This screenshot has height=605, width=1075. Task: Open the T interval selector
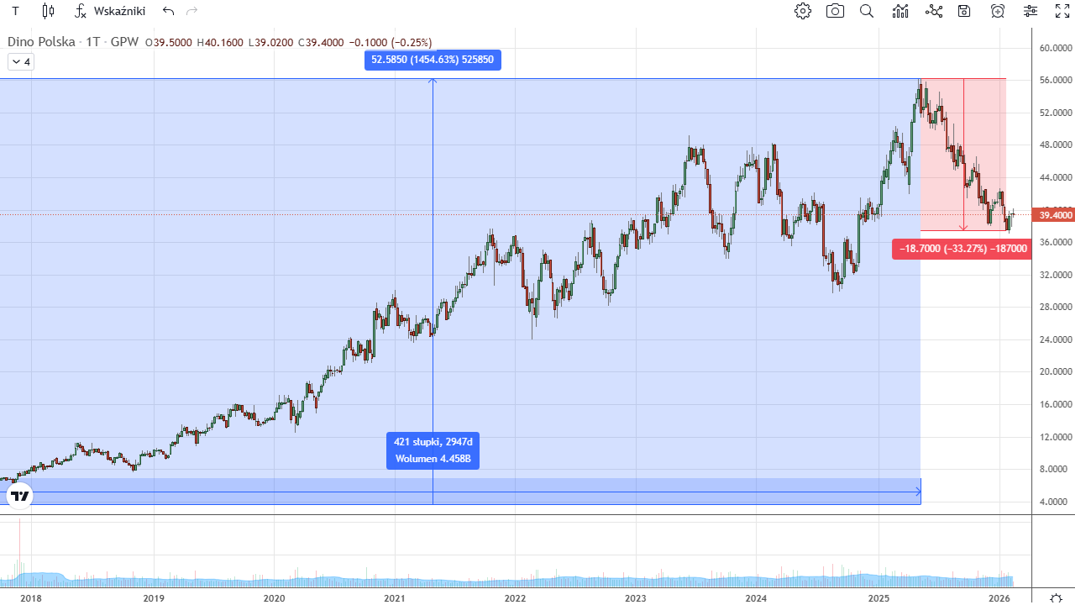coord(15,11)
